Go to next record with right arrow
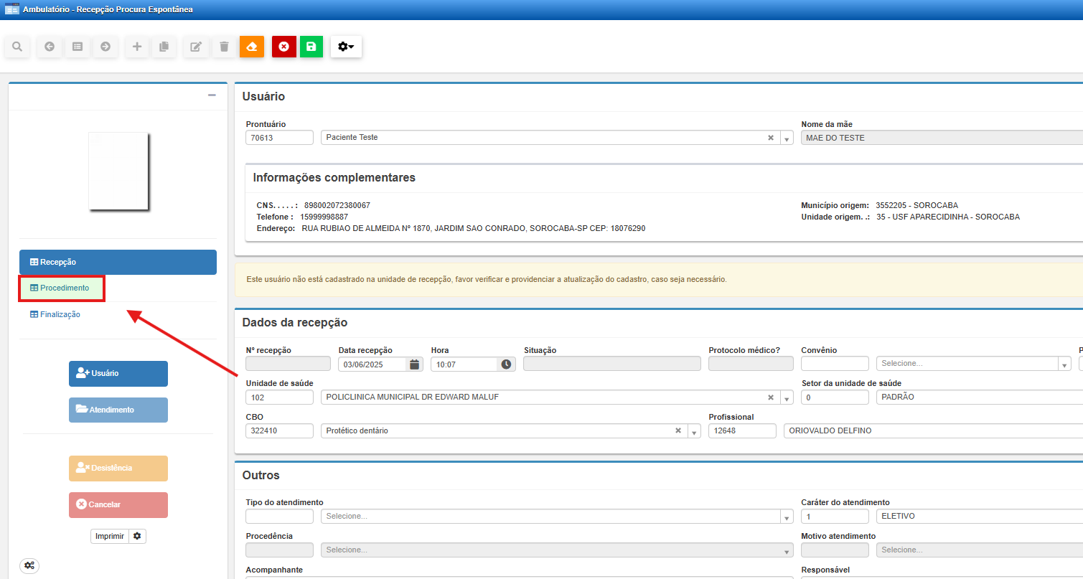This screenshot has height=579, width=1083. coord(106,47)
